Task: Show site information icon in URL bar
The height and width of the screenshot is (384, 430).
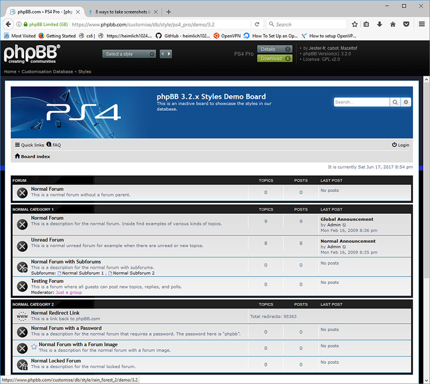Action: pos(19,24)
